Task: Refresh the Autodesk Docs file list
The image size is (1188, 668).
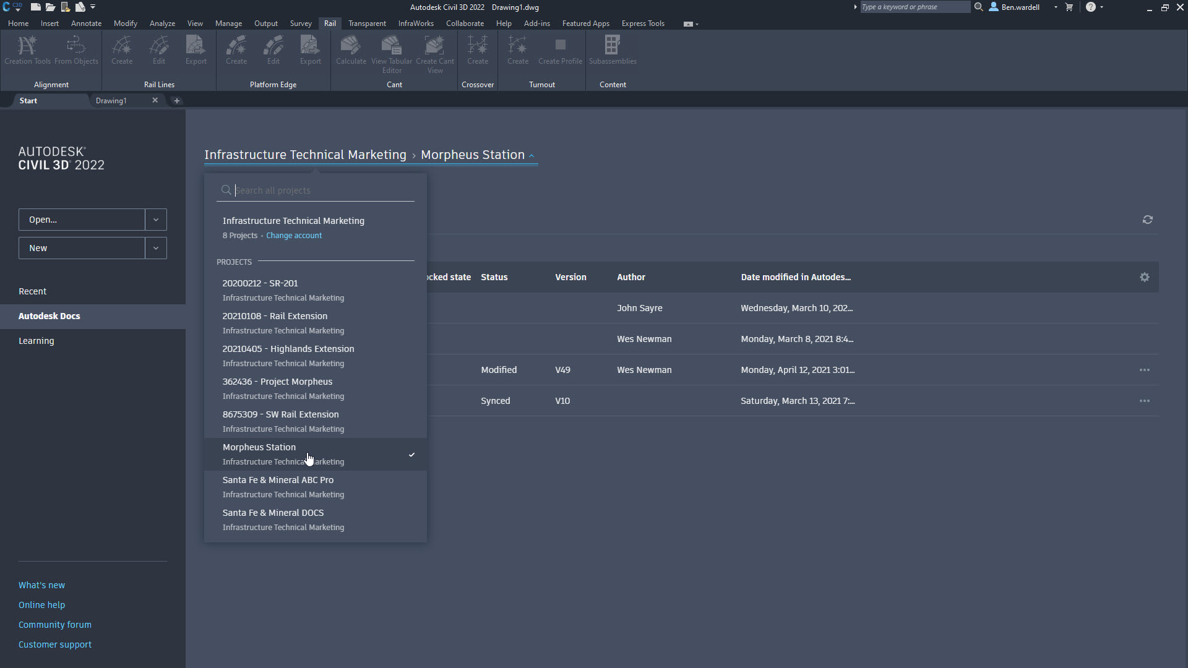Action: (1147, 220)
